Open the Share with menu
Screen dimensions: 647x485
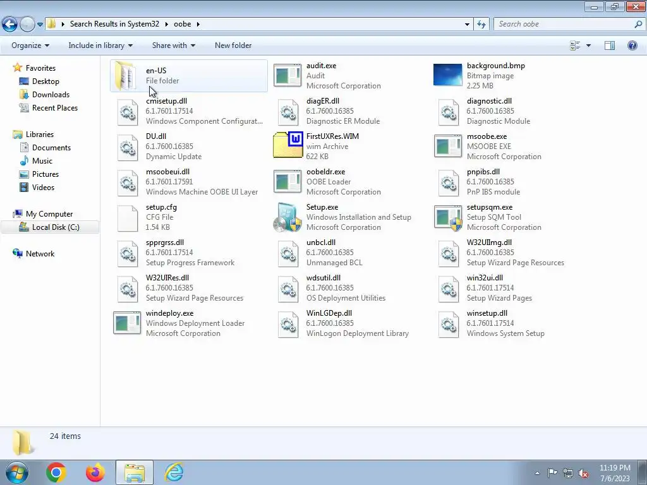point(173,45)
